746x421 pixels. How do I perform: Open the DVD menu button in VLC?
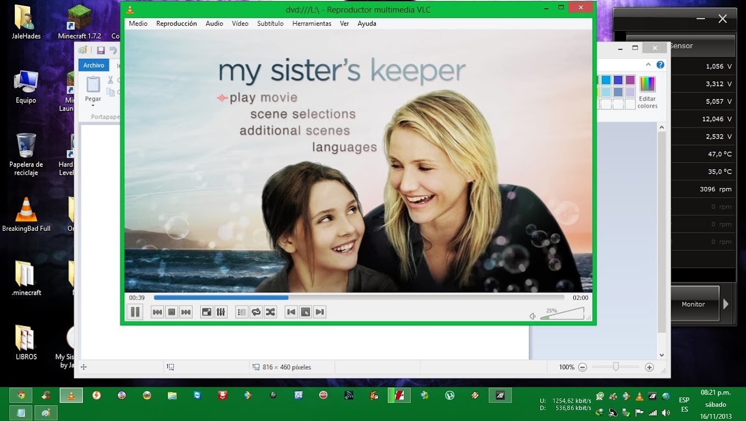pyautogui.click(x=305, y=312)
